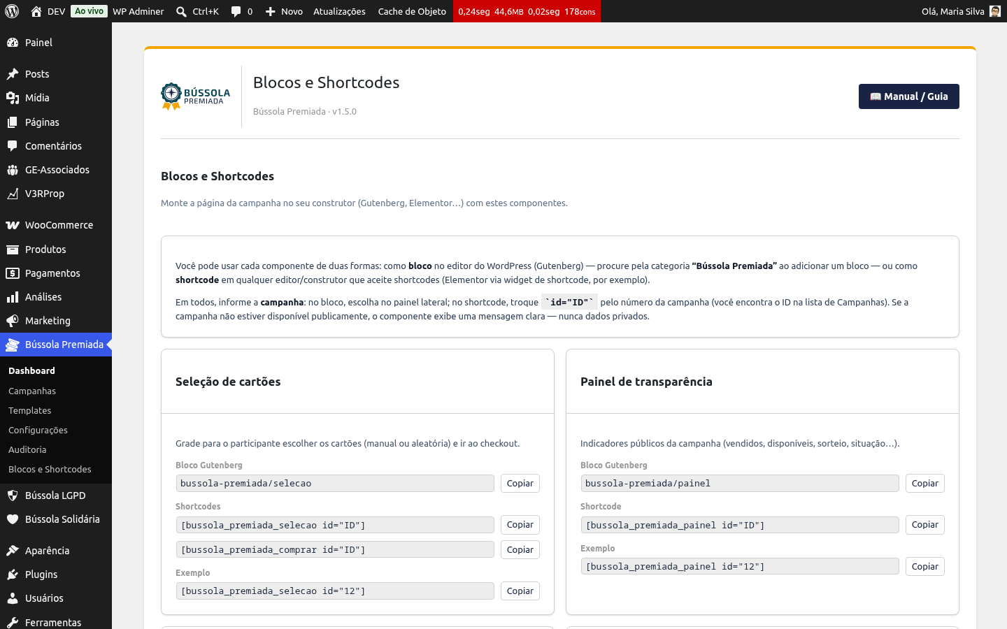Image resolution: width=1007 pixels, height=629 pixels.
Task: Select the bussola-premiada/painel text field
Action: click(740, 484)
